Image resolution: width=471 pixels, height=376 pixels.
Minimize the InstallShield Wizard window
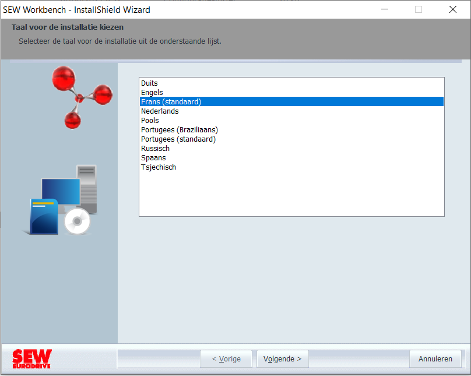coord(385,9)
